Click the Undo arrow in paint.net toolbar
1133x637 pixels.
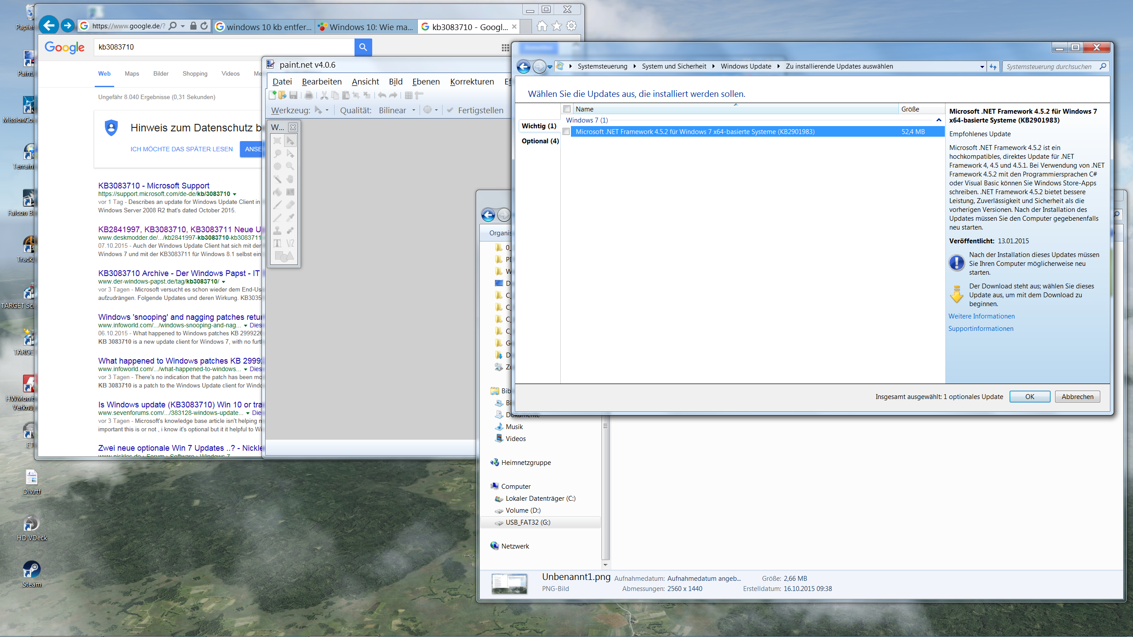point(381,95)
